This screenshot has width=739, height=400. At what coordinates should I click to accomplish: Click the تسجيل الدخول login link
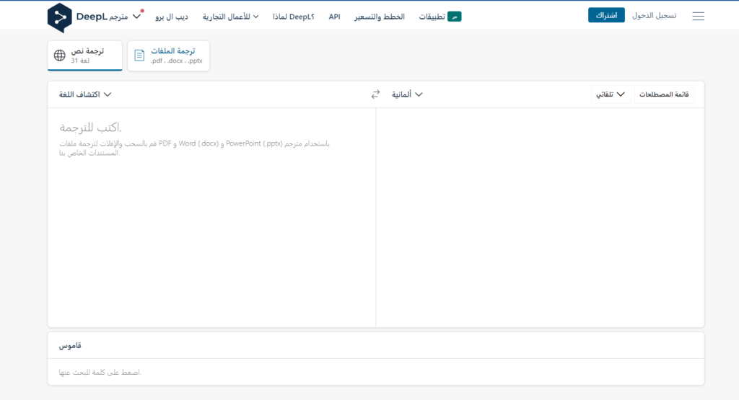(654, 15)
